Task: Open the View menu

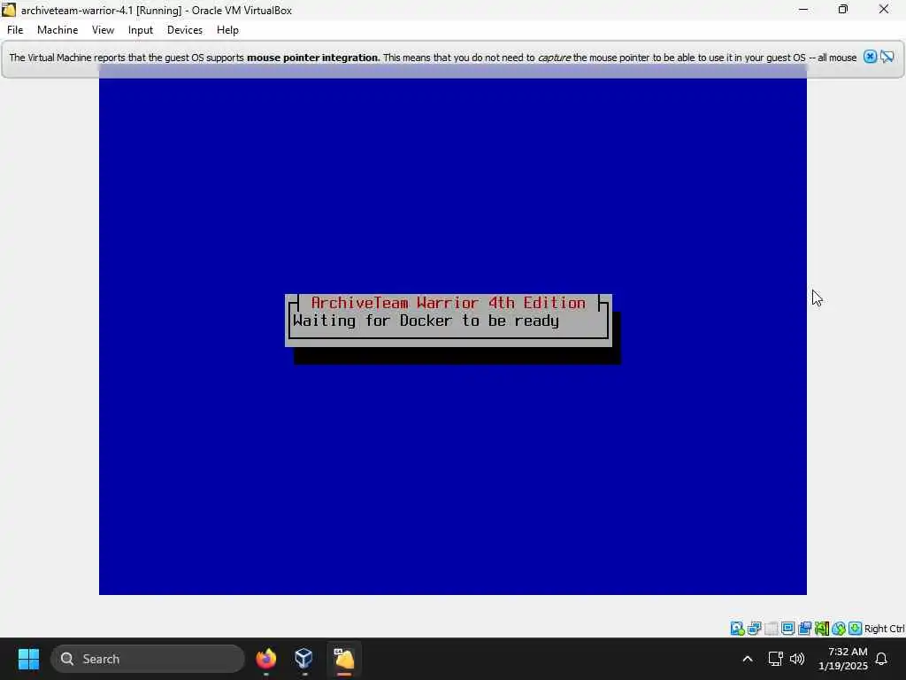Action: (x=103, y=30)
